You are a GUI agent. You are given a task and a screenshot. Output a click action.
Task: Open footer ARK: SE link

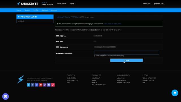[x=95, y=82]
